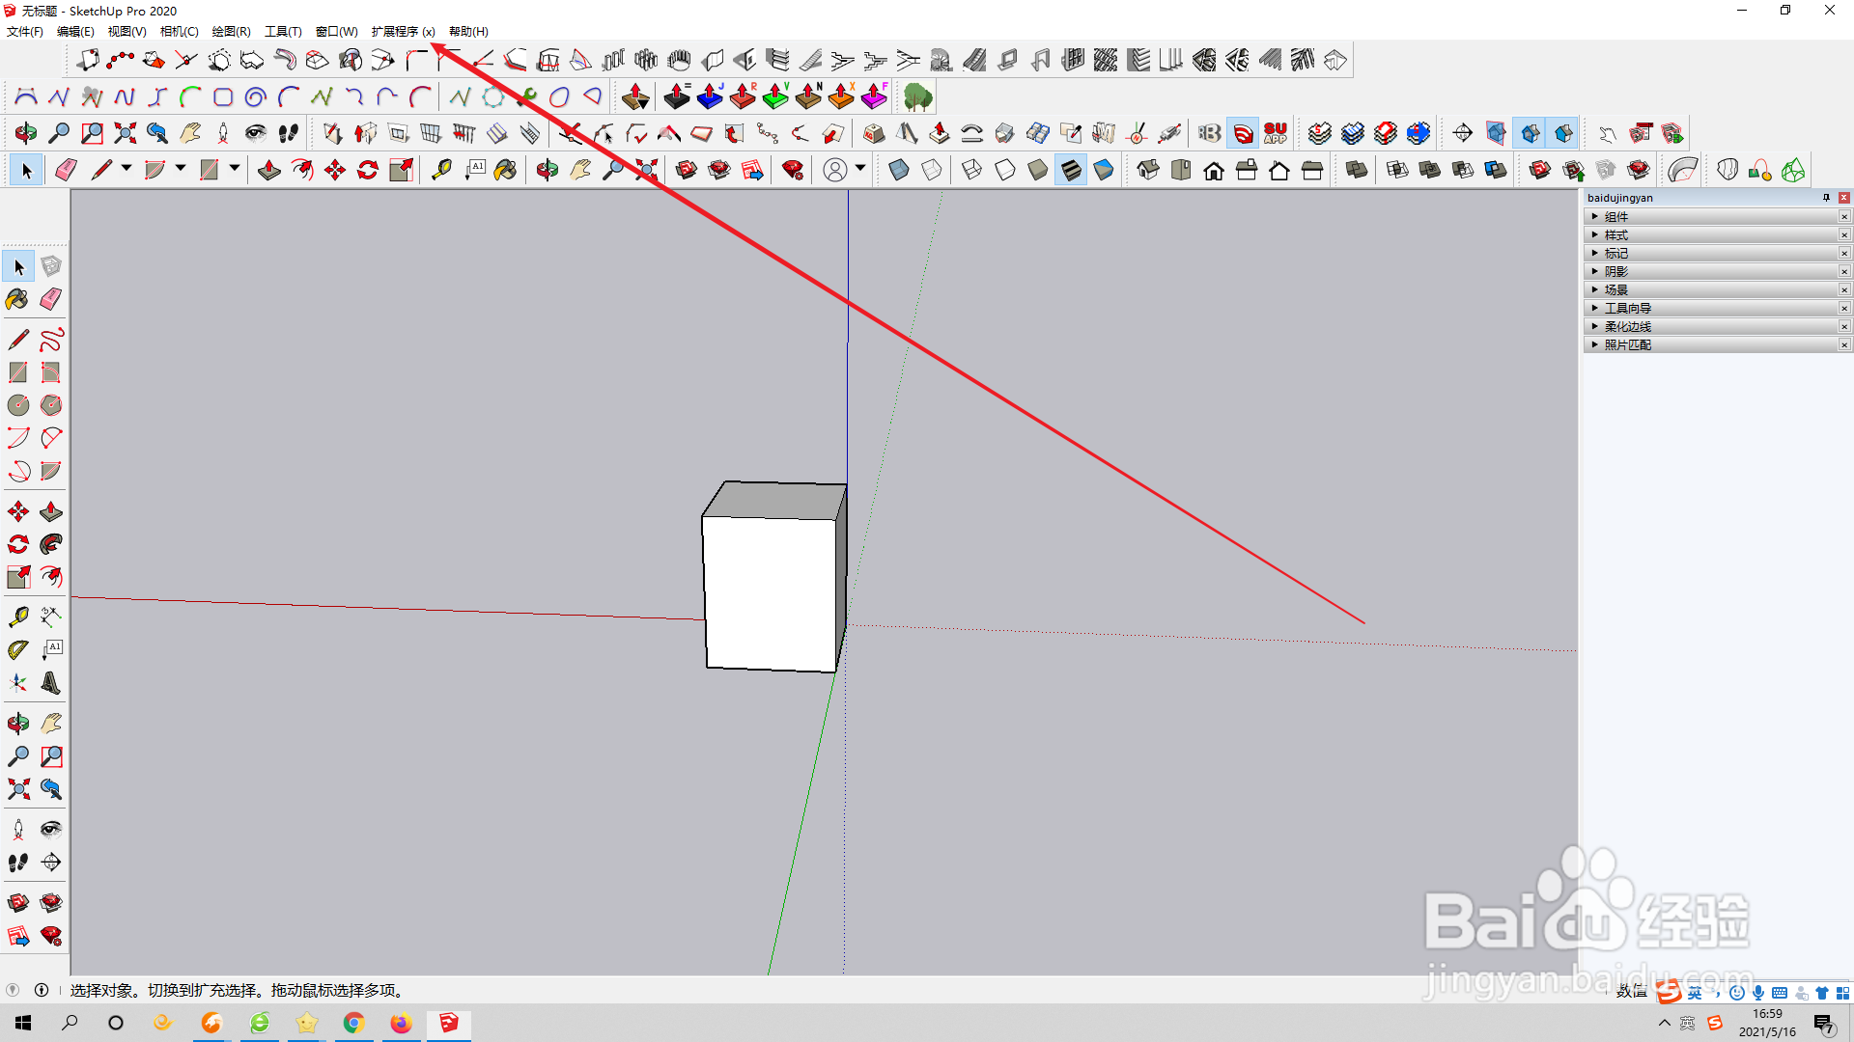Image resolution: width=1854 pixels, height=1042 pixels.
Task: Select the Push/Pull tool in top toolbar
Action: (269, 171)
